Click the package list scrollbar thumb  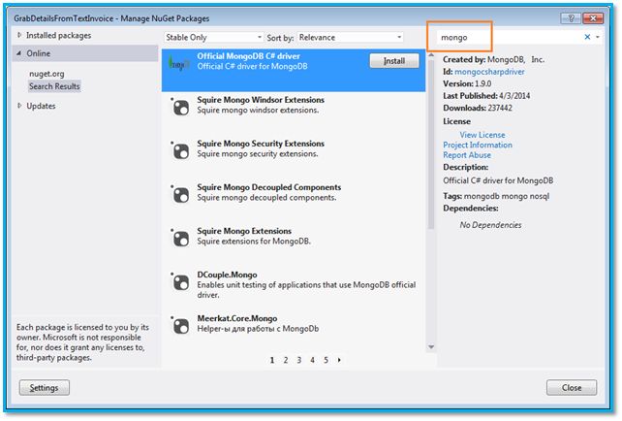click(x=431, y=145)
